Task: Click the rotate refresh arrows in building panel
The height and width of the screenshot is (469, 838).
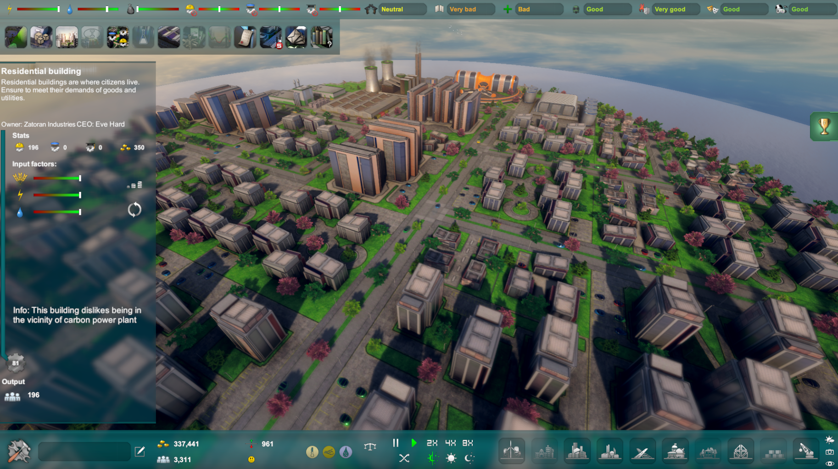Action: point(134,210)
